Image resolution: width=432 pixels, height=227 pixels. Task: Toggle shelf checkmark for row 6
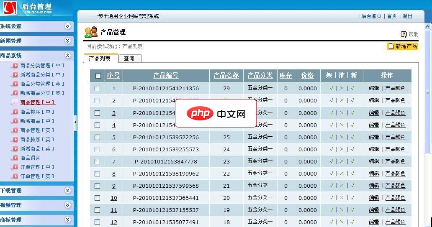(332, 149)
